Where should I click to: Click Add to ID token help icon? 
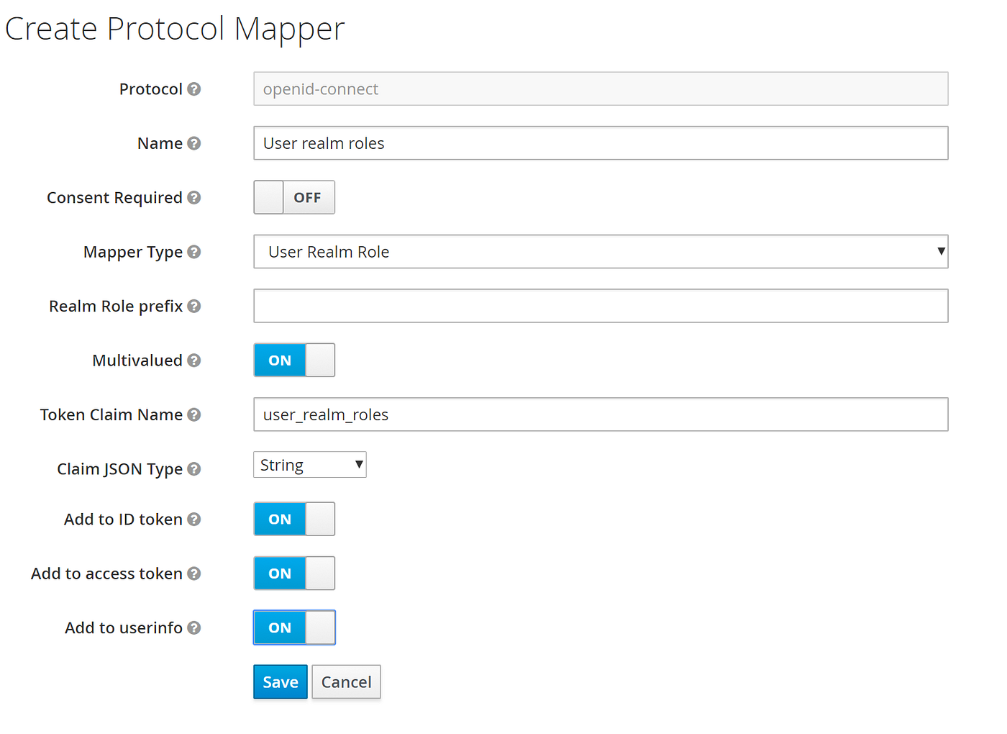[194, 519]
